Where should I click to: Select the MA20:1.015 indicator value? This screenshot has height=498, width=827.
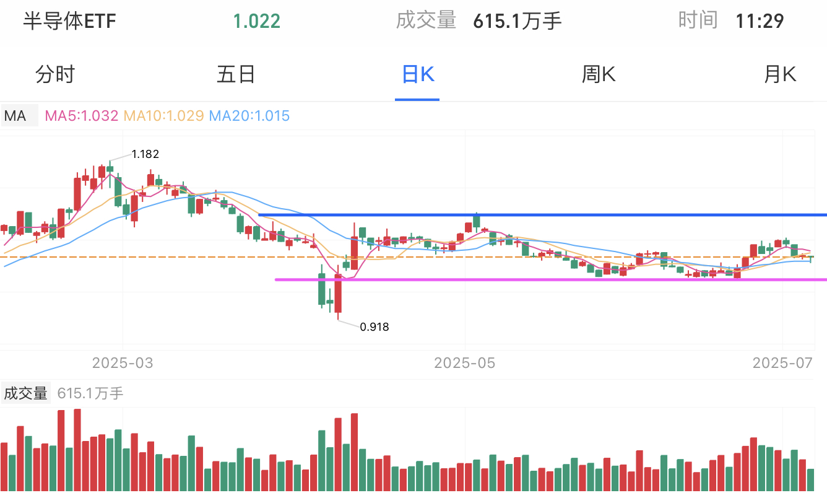point(249,116)
